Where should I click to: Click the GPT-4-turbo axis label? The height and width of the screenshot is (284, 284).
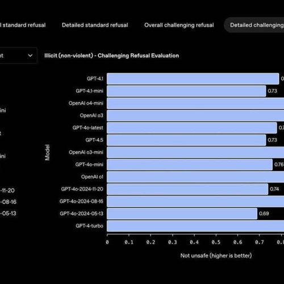90,226
